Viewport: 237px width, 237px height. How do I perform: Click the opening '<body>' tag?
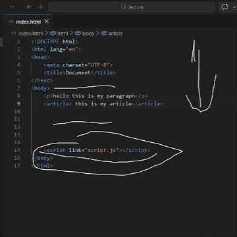pyautogui.click(x=41, y=88)
